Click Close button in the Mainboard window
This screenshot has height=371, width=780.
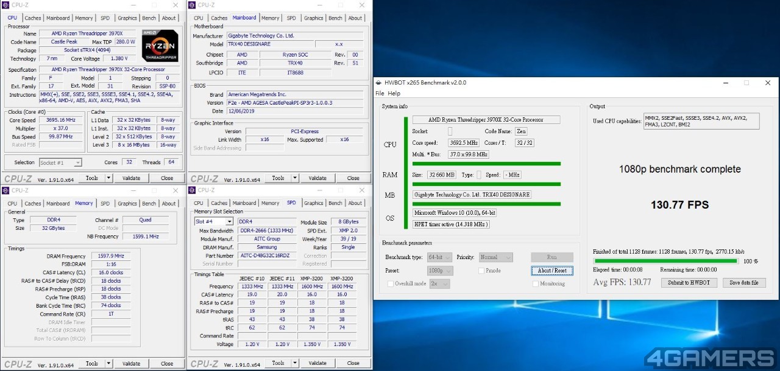pos(353,178)
